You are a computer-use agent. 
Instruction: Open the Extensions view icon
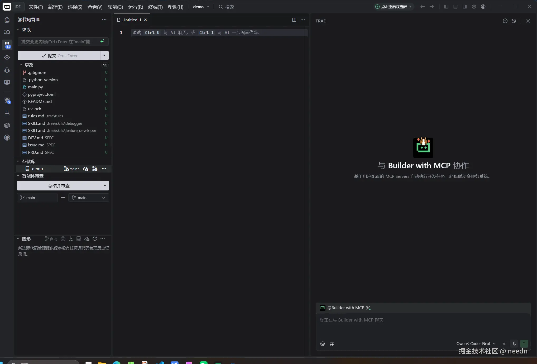click(7, 100)
